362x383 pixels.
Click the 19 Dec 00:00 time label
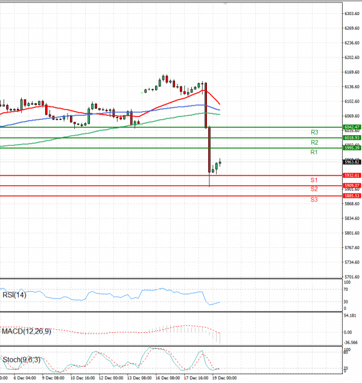pyautogui.click(x=224, y=378)
